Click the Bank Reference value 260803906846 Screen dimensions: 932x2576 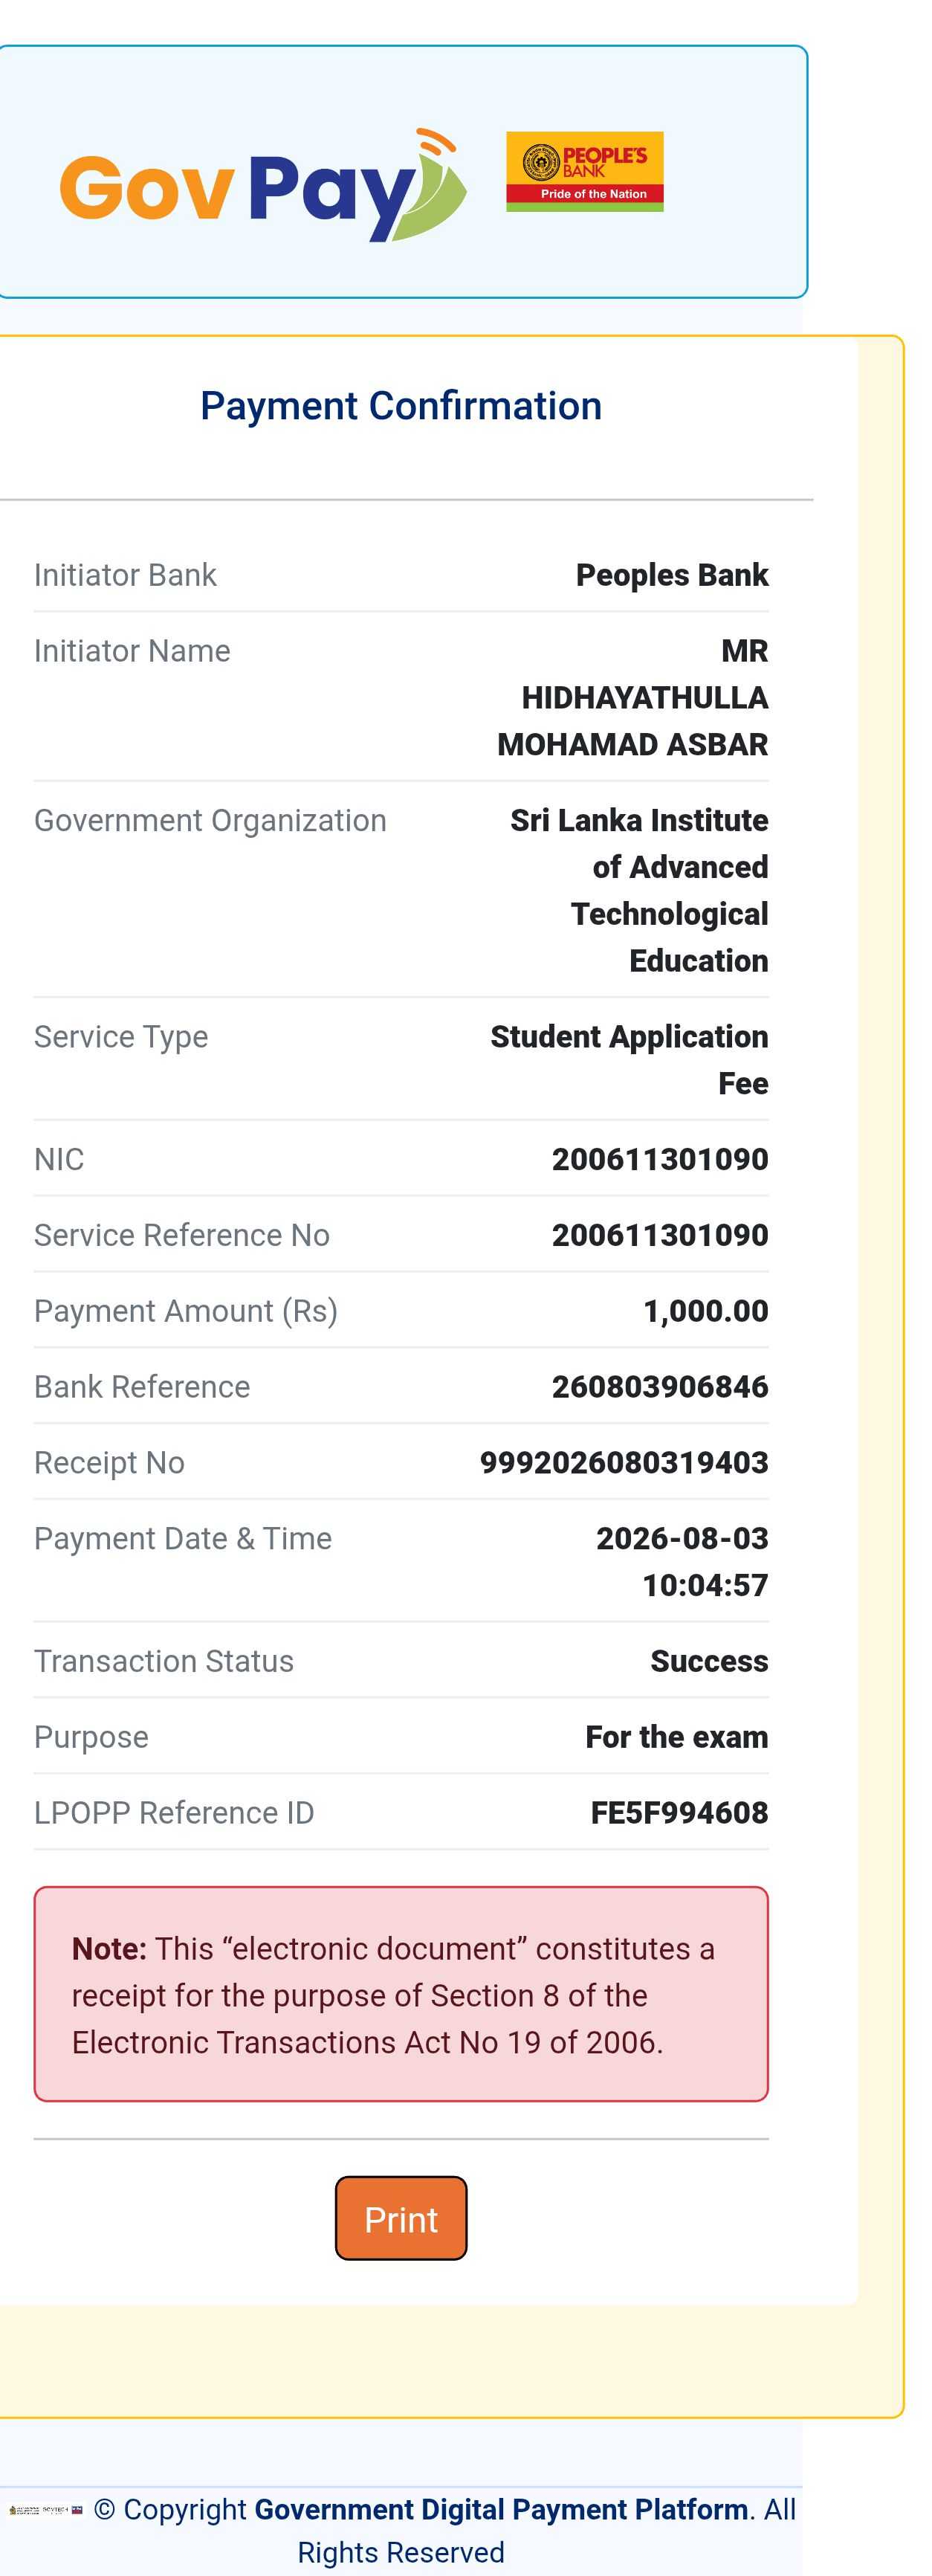click(x=660, y=1386)
